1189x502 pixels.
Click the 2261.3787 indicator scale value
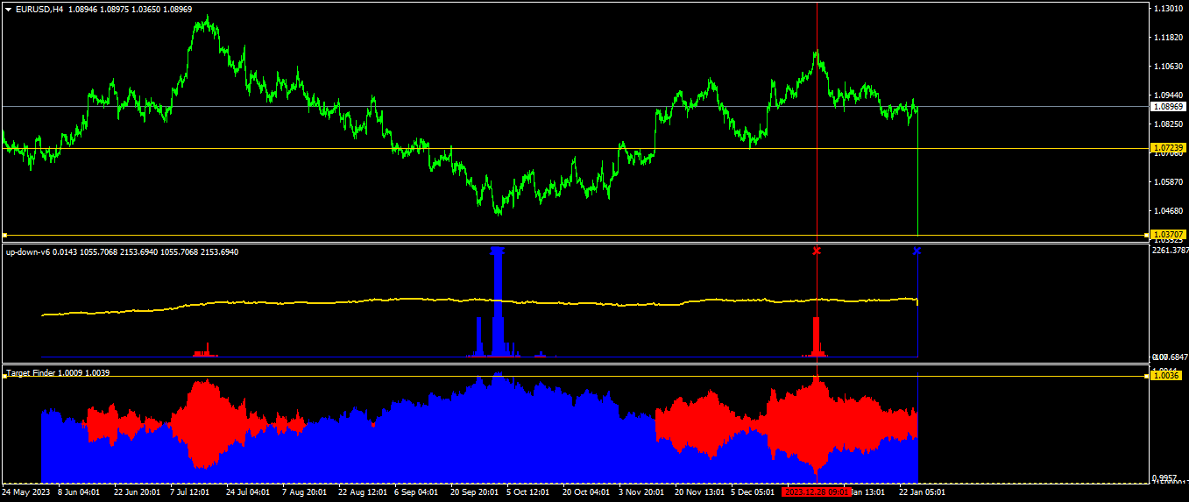pos(1170,251)
